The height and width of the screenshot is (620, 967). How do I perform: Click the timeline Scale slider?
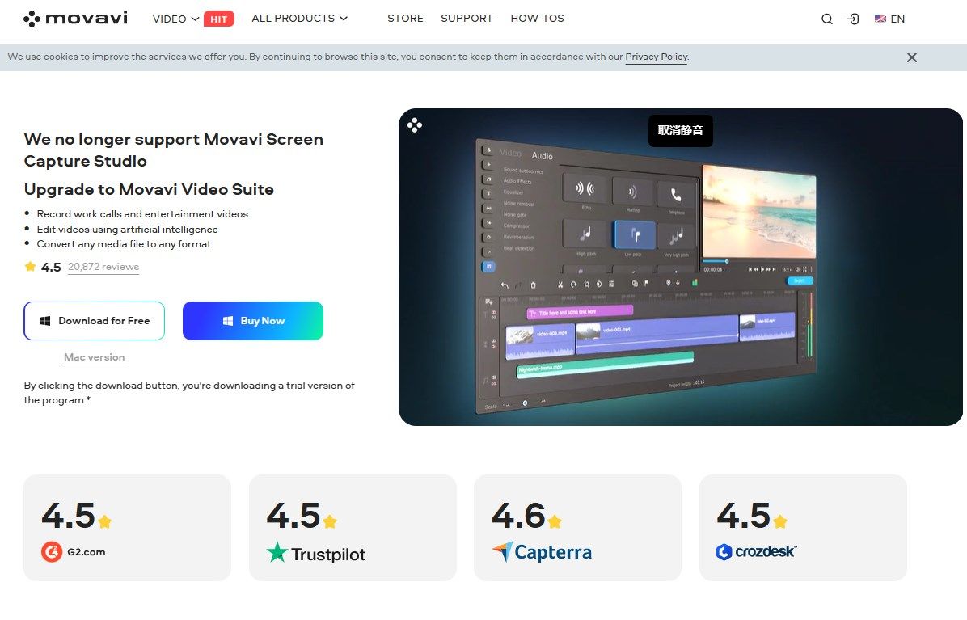point(524,403)
